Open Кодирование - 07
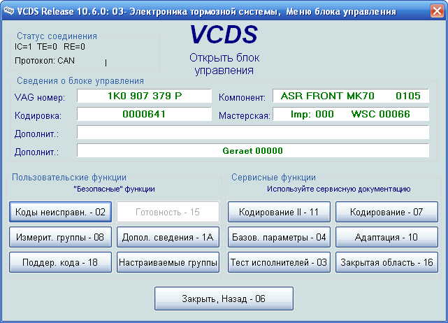Screen dimensions: 448x323 [x=386, y=212]
